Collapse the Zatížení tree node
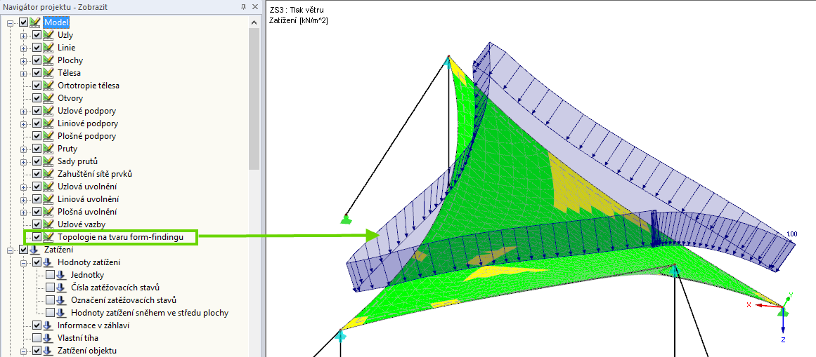The width and height of the screenshot is (816, 357). click(11, 250)
